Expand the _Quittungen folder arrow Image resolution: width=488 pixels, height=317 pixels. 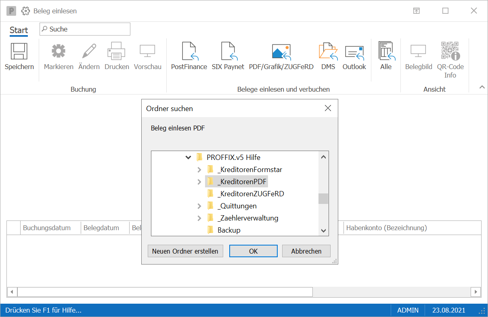(199, 206)
